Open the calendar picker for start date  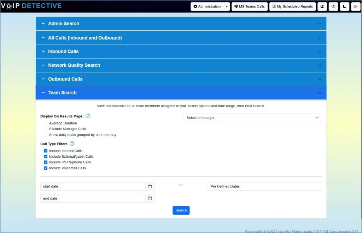pos(150,186)
